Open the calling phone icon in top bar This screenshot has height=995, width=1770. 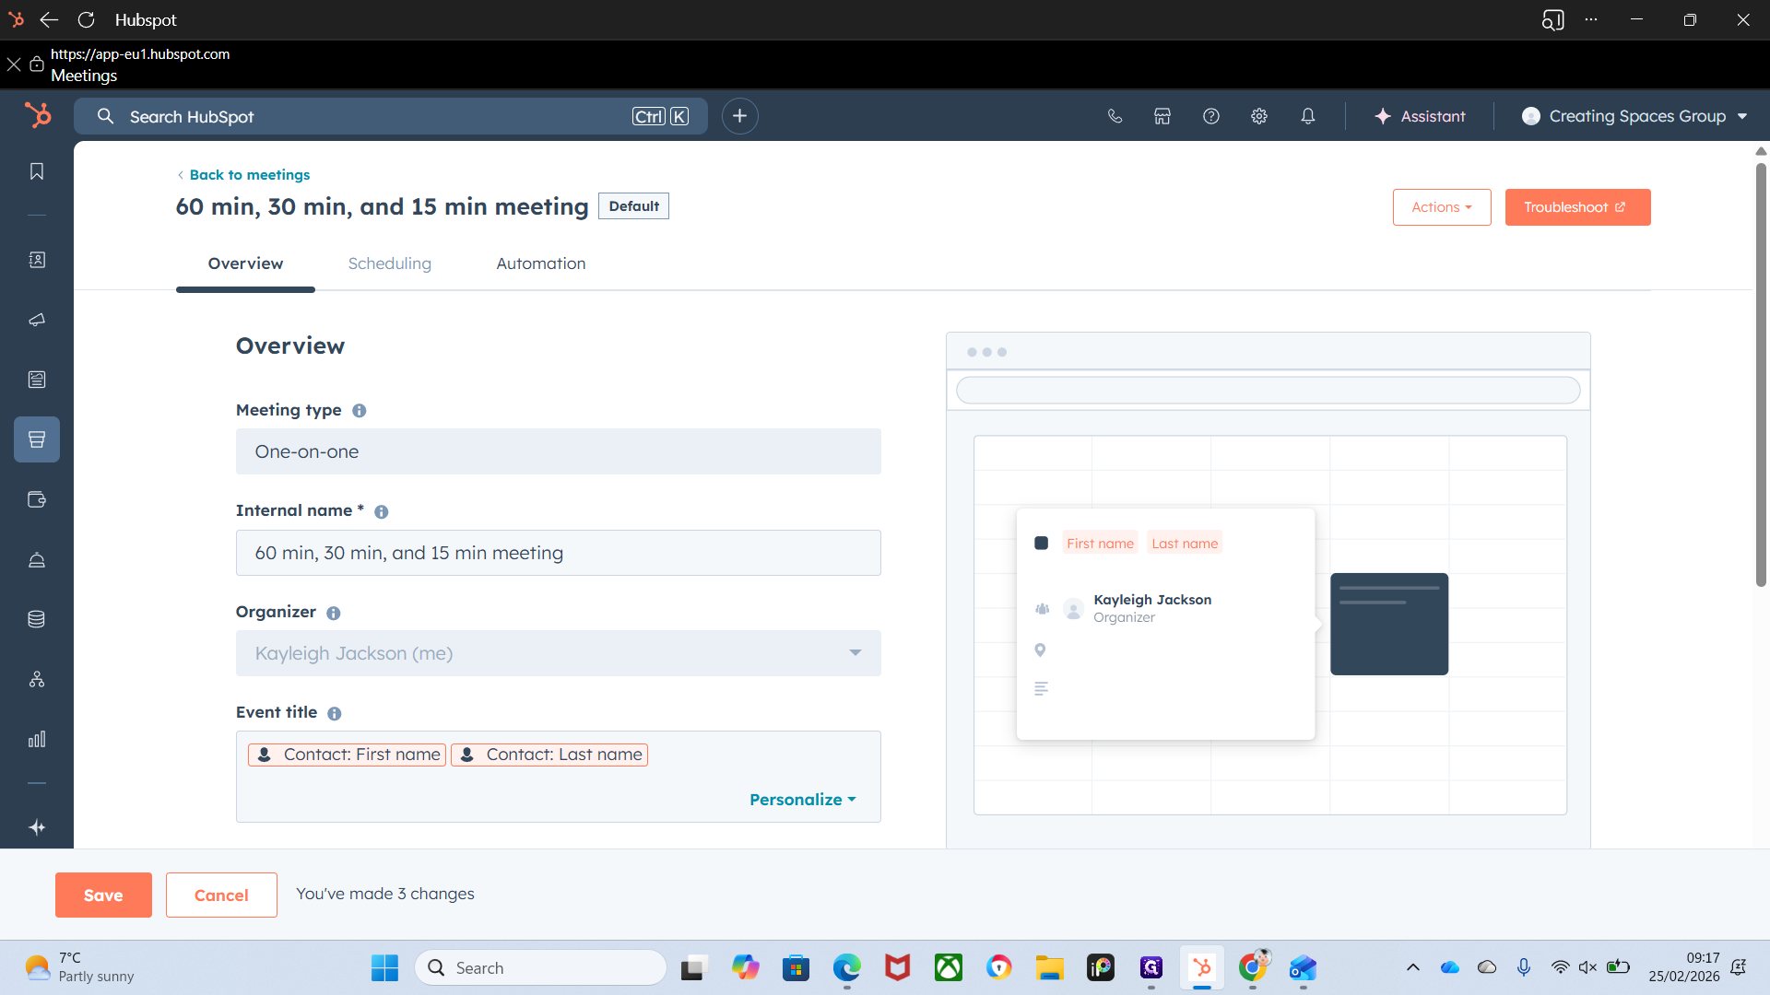point(1115,116)
